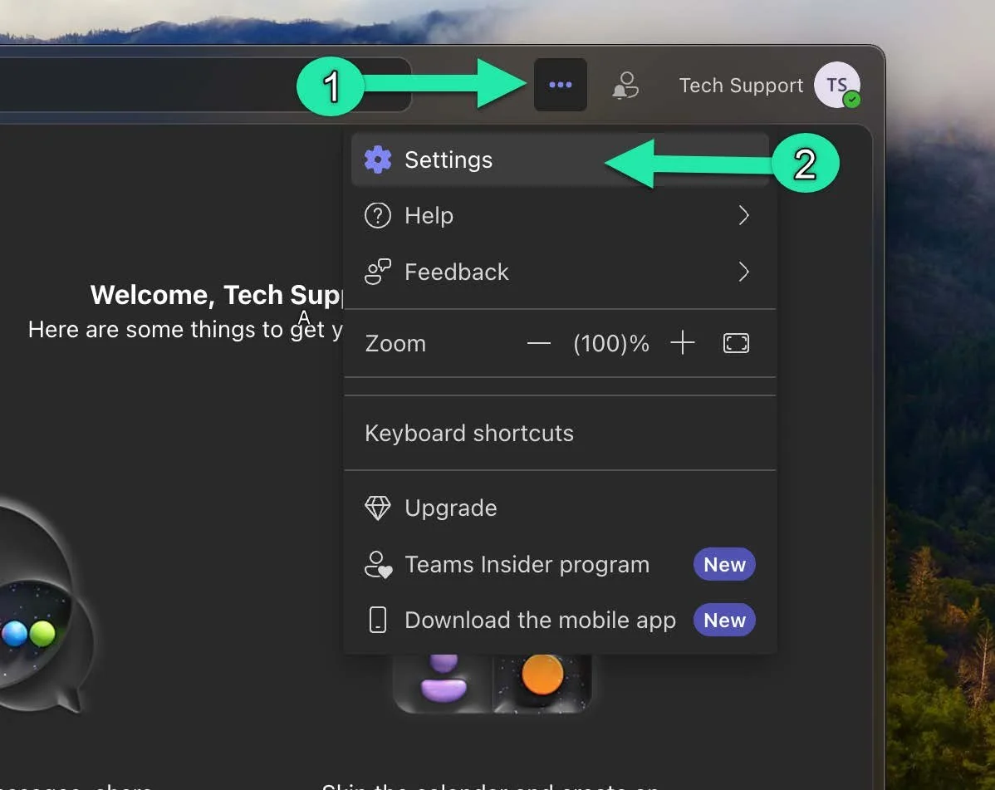
Task: Click the Zoom label in the menu
Action: click(395, 343)
